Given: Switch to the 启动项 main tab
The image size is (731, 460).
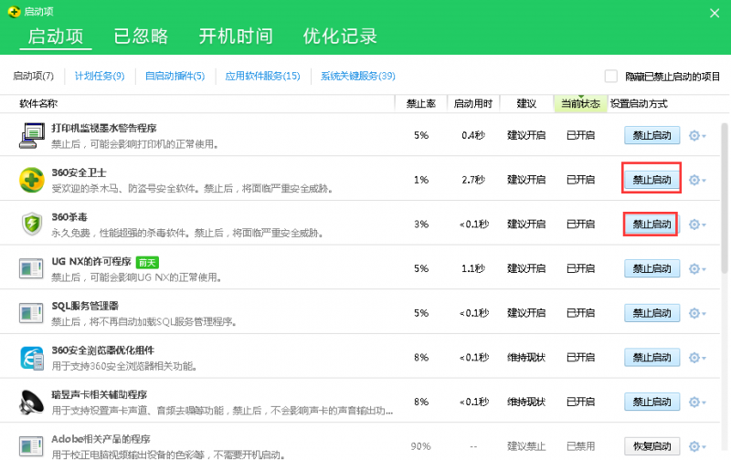Looking at the screenshot, I should pos(56,37).
